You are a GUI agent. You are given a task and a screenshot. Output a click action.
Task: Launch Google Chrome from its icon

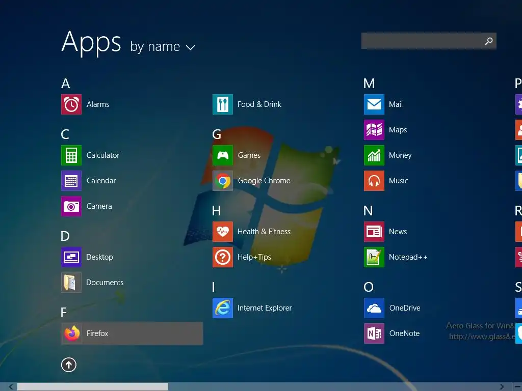(x=223, y=181)
